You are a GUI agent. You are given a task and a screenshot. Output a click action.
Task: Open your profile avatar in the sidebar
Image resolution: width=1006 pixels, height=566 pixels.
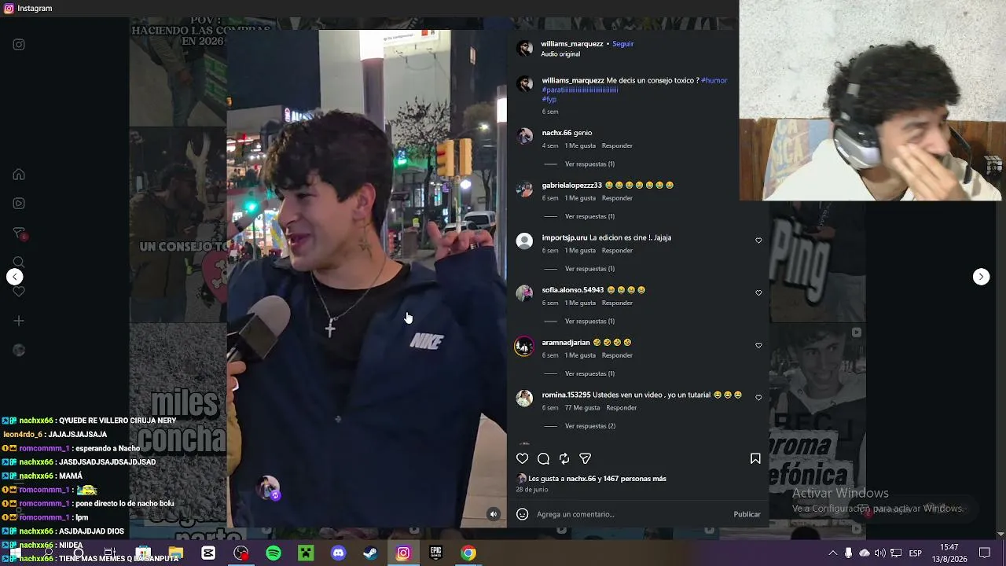19,350
